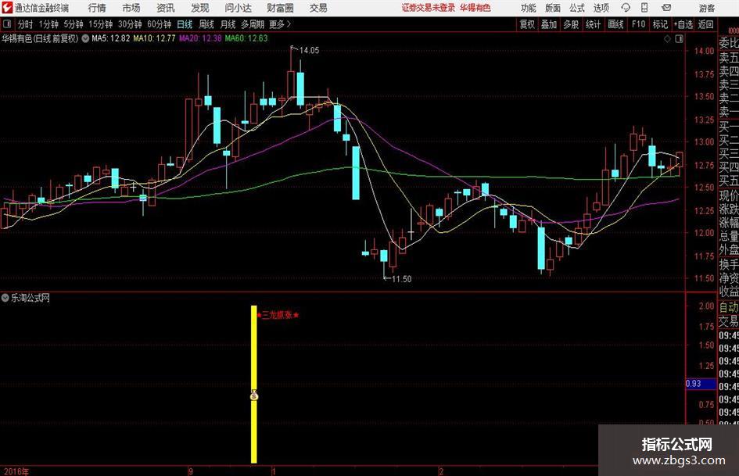The height and width of the screenshot is (476, 739).
Task: Click the 画线 drawing button
Action: pyautogui.click(x=615, y=24)
